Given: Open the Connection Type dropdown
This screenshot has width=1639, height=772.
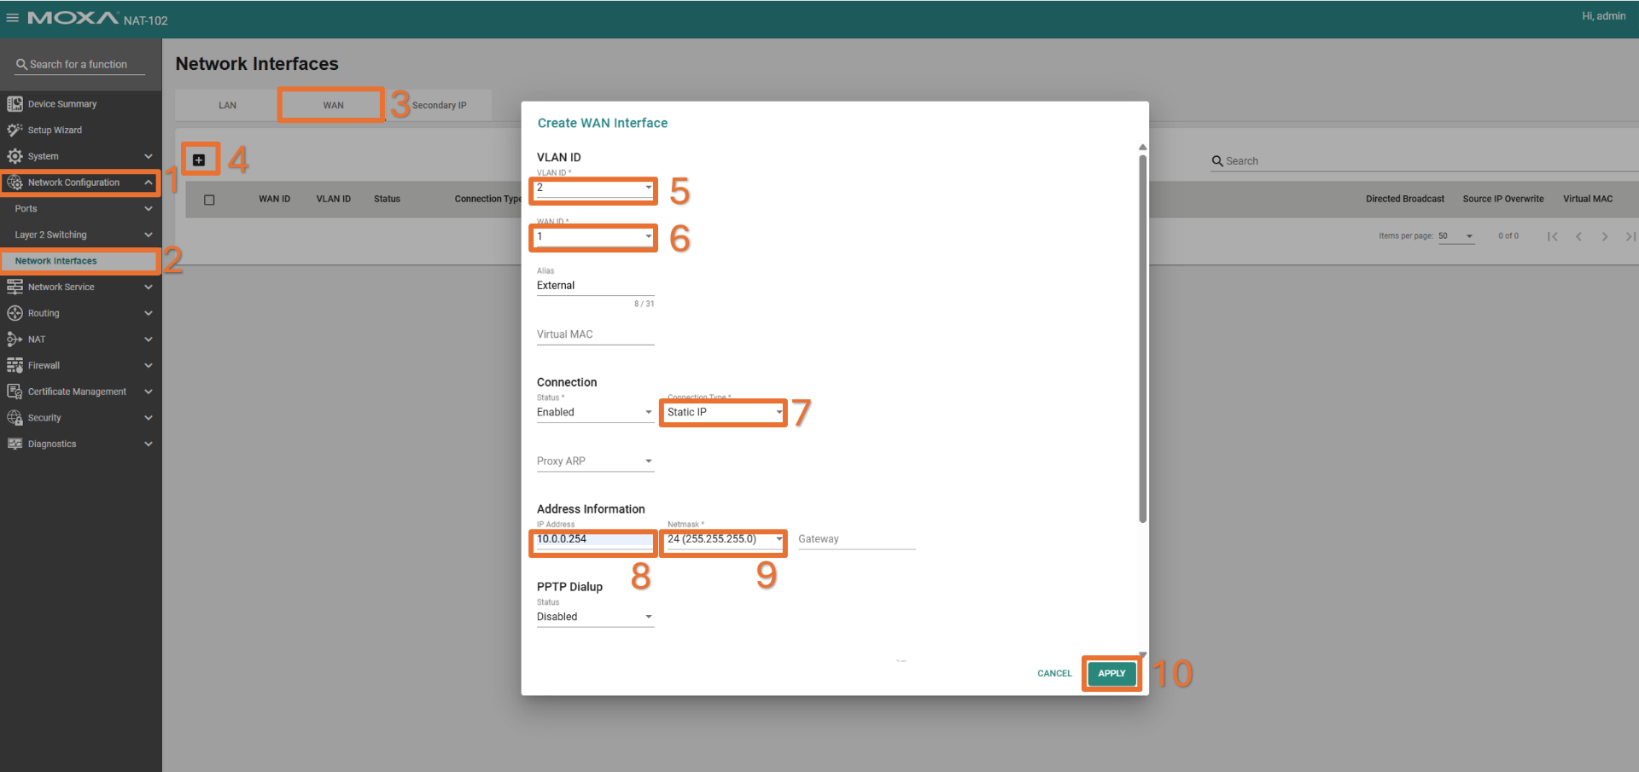Looking at the screenshot, I should (x=723, y=413).
